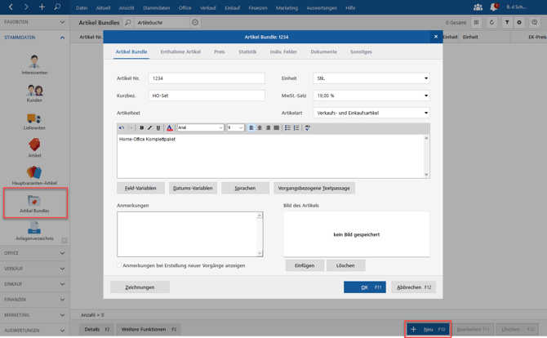The image size is (547, 338).
Task: Enable Anmerkungen bei Erstellung neuer Vorgänge anzeigen
Action: tap(119, 265)
